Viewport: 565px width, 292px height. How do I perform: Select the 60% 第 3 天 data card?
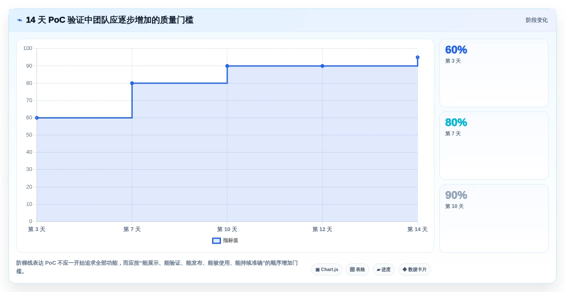(x=494, y=73)
